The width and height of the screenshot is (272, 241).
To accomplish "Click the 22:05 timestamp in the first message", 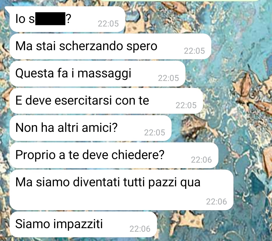I will pyautogui.click(x=108, y=24).
